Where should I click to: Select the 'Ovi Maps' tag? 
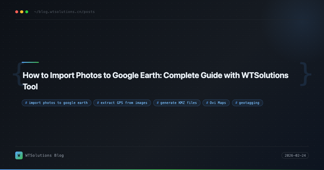(x=216, y=103)
